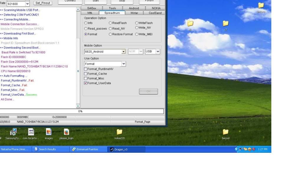Click the 1:27 PM taskbar clock

tap(262, 149)
